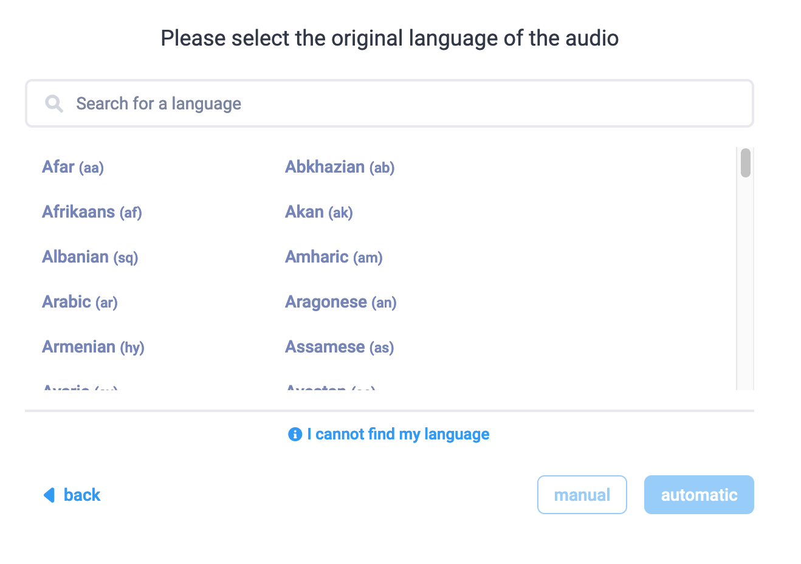Click the language list scrollbar
The height and width of the screenshot is (564, 801).
[744, 162]
